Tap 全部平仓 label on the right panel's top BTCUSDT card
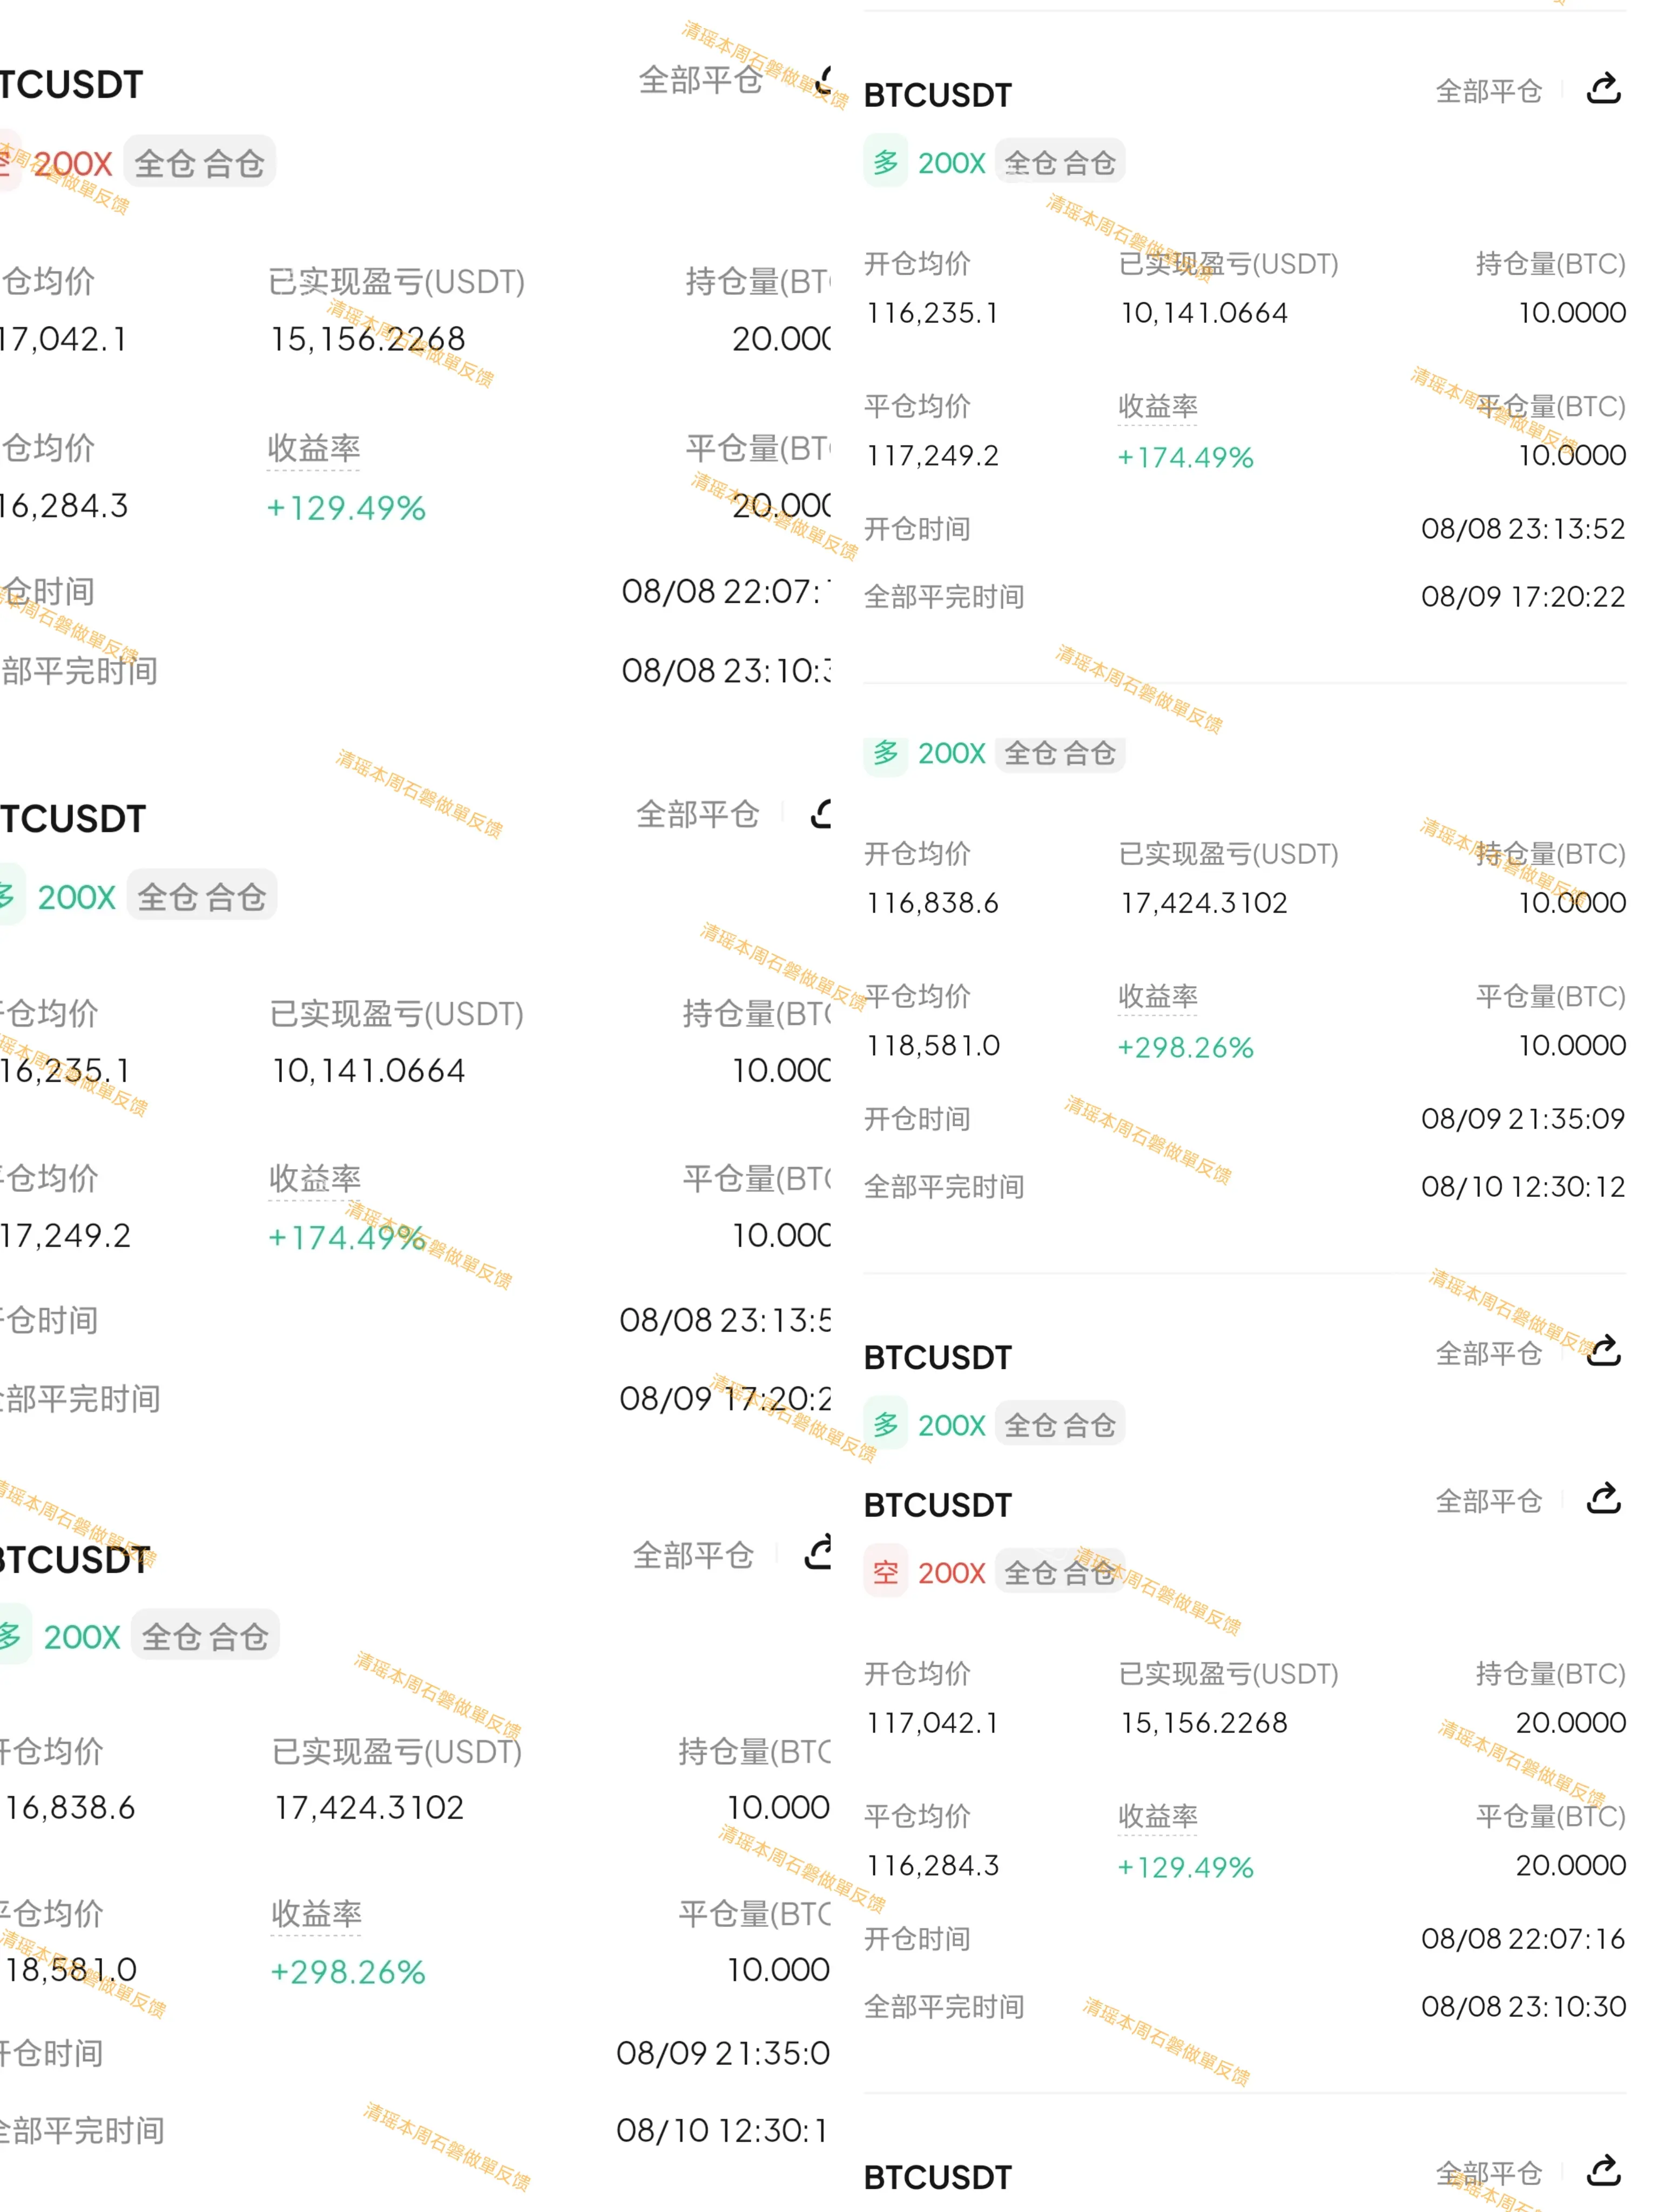 click(x=1488, y=91)
